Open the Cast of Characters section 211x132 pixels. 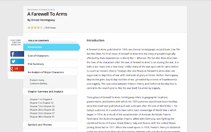coord(50,56)
